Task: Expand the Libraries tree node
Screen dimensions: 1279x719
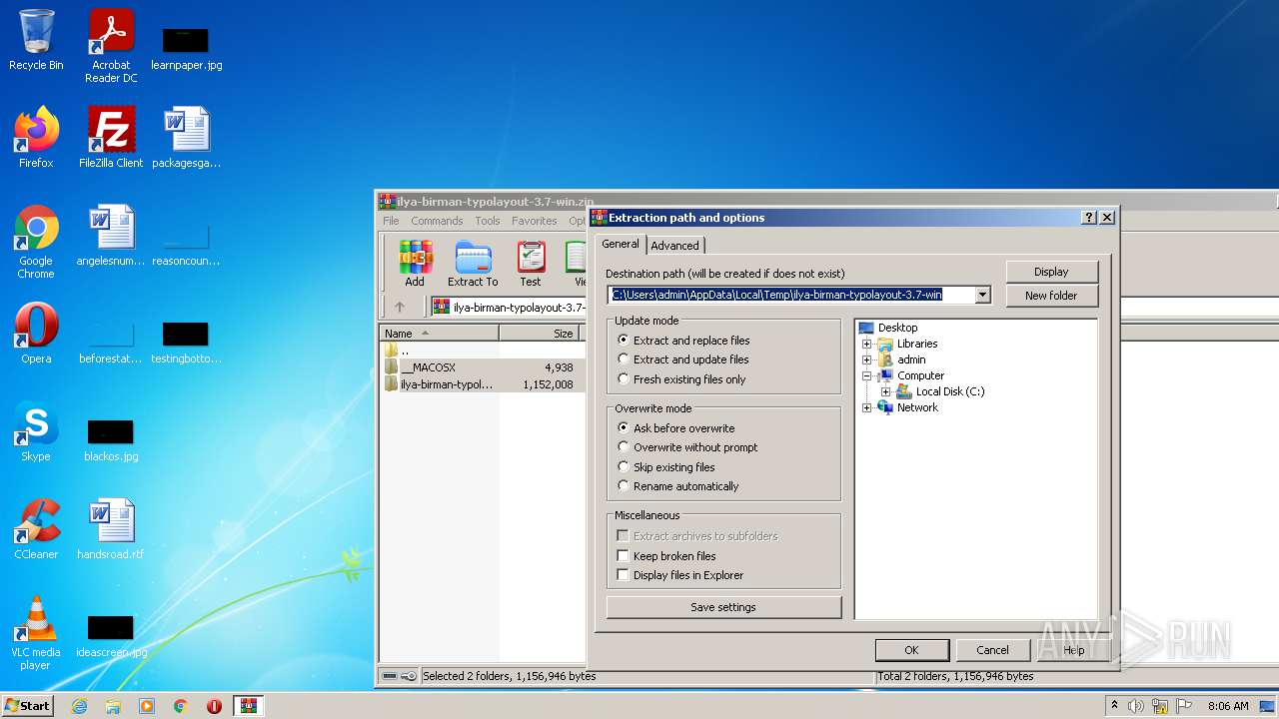Action: pyautogui.click(x=867, y=344)
